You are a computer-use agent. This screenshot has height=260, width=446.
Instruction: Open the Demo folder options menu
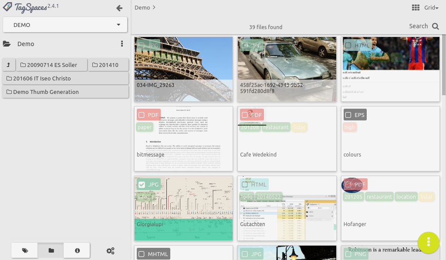pos(122,44)
